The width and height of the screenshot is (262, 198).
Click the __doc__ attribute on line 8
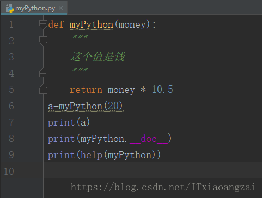tap(149, 139)
